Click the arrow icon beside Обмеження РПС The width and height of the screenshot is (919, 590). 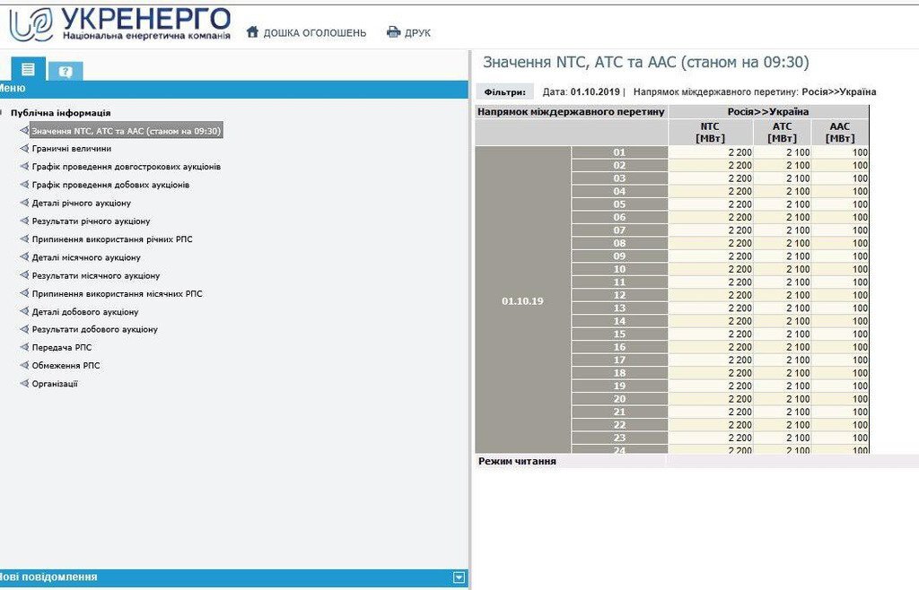coord(24,366)
